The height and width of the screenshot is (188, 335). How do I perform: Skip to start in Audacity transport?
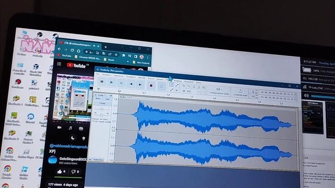click(x=131, y=84)
